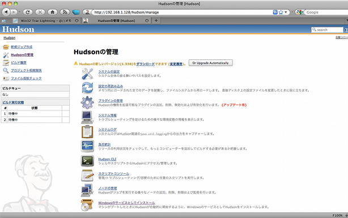The image size is (348, 218).
Task: Click the monitor graph 負荷統計 icon
Action: pos(87,146)
